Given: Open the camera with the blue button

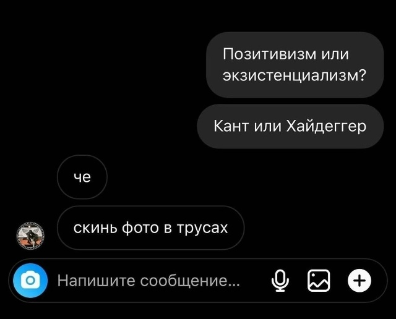Looking at the screenshot, I should coord(30,281).
